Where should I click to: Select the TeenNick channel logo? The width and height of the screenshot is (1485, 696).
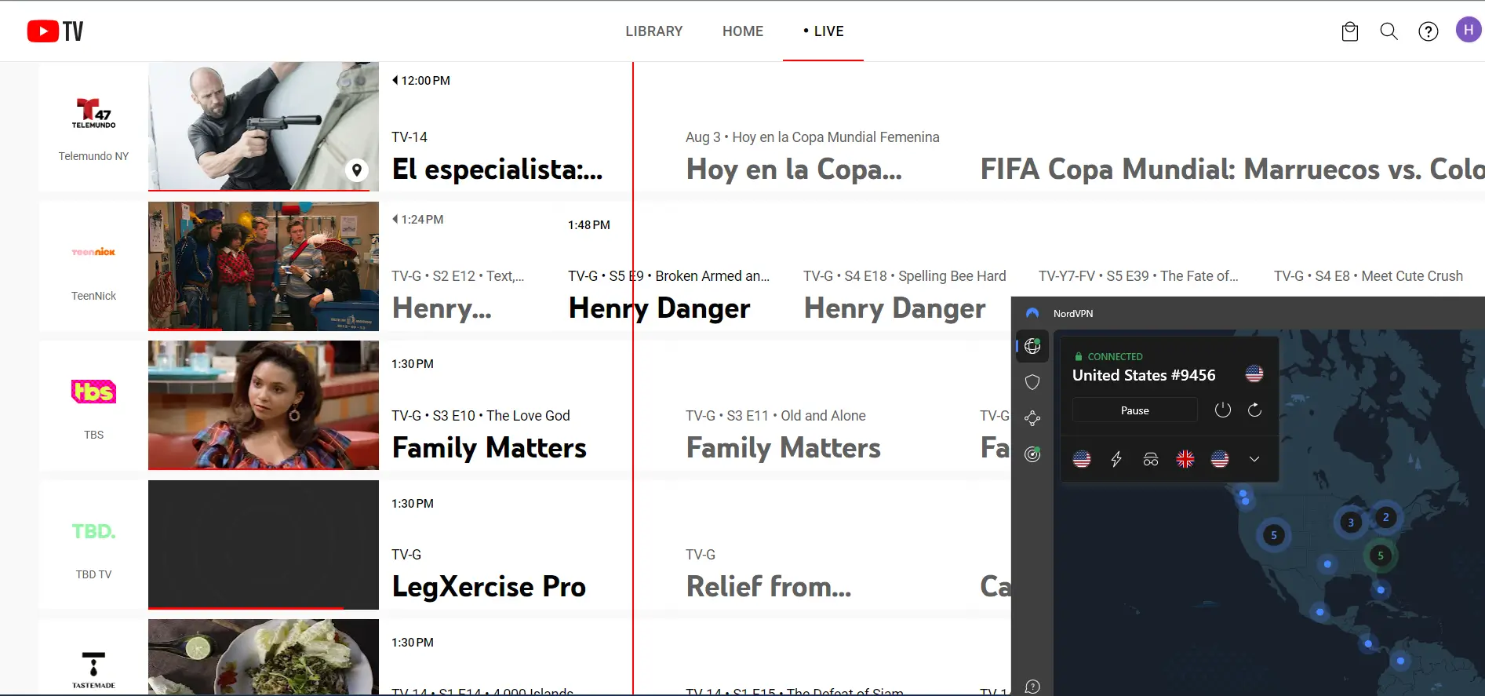point(93,252)
